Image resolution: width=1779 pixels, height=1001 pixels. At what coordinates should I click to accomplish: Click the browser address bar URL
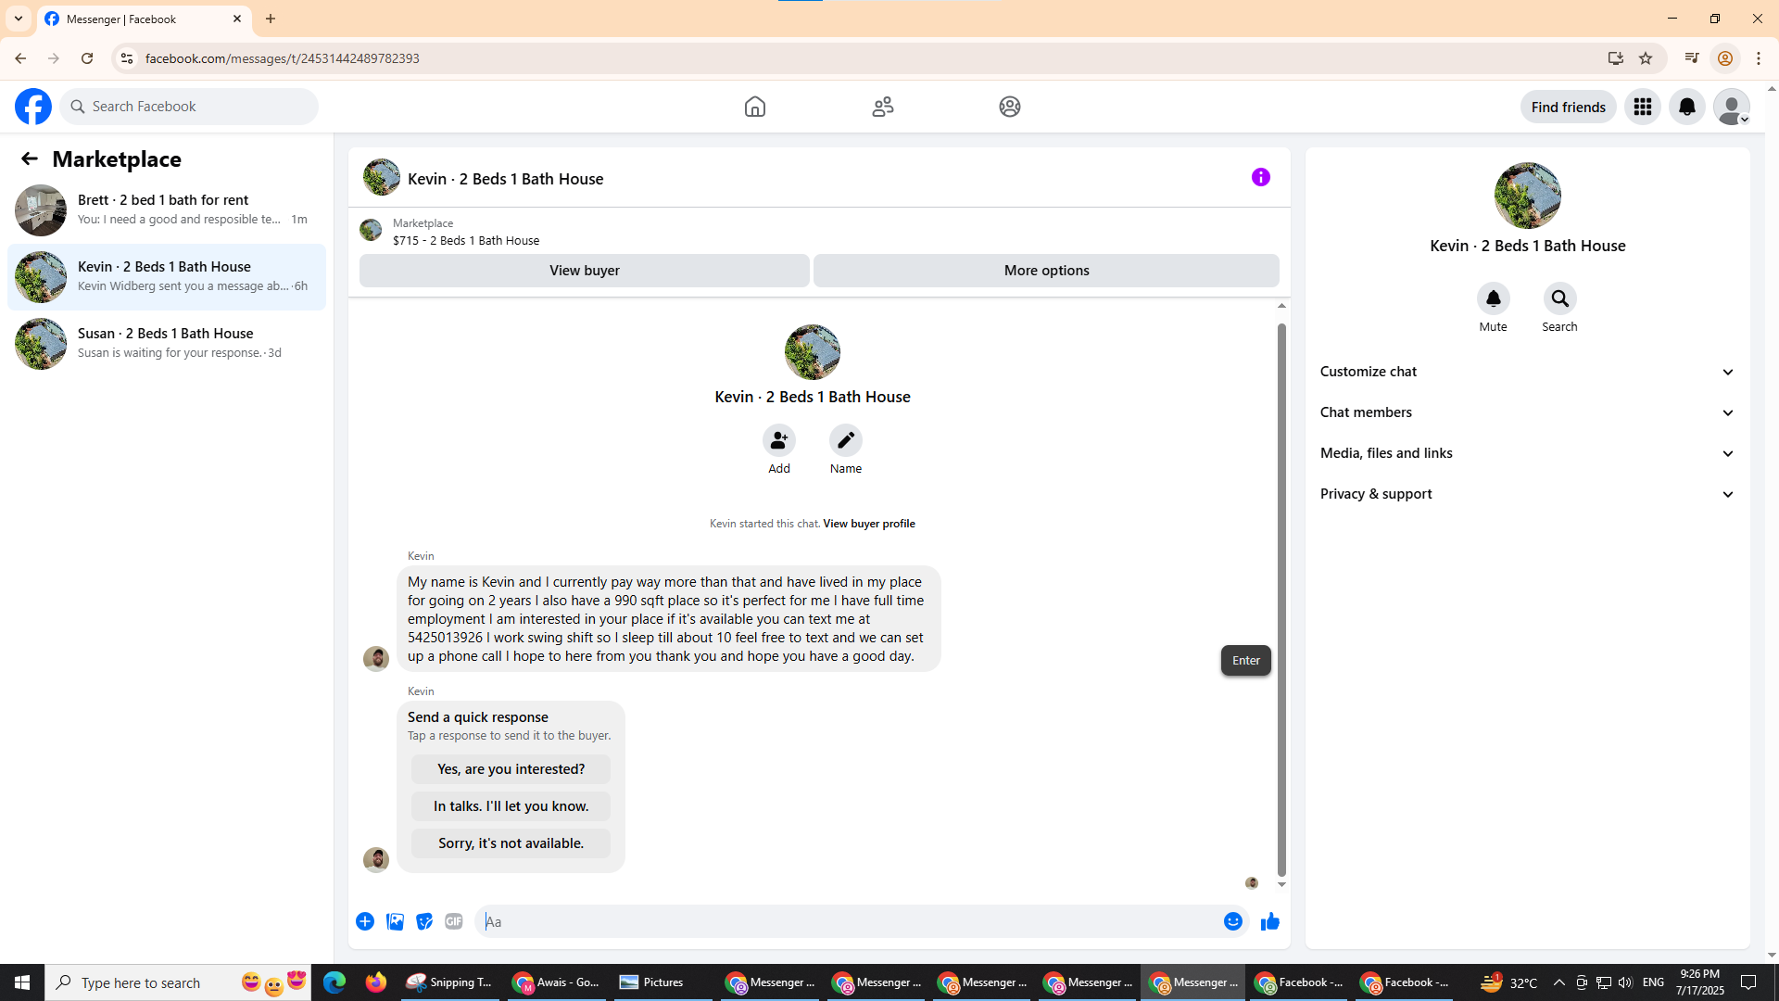click(x=282, y=58)
